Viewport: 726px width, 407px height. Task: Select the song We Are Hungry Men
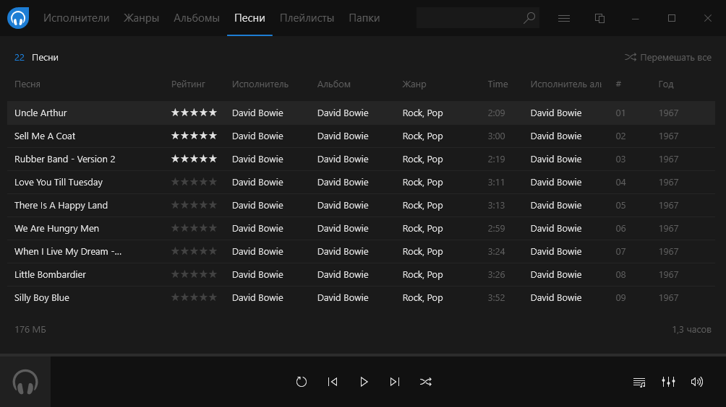(56, 228)
